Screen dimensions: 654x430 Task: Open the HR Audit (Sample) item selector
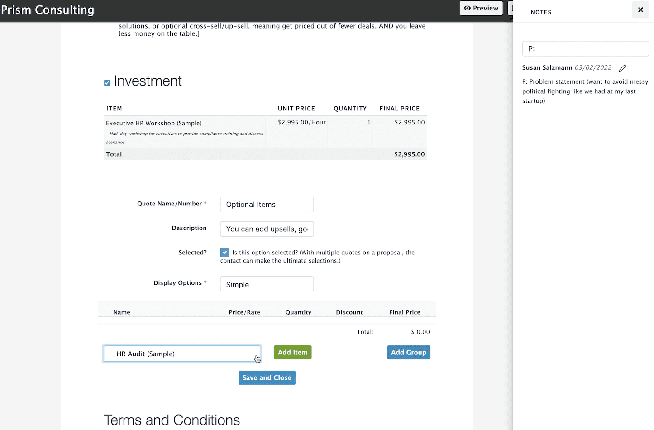point(182,354)
